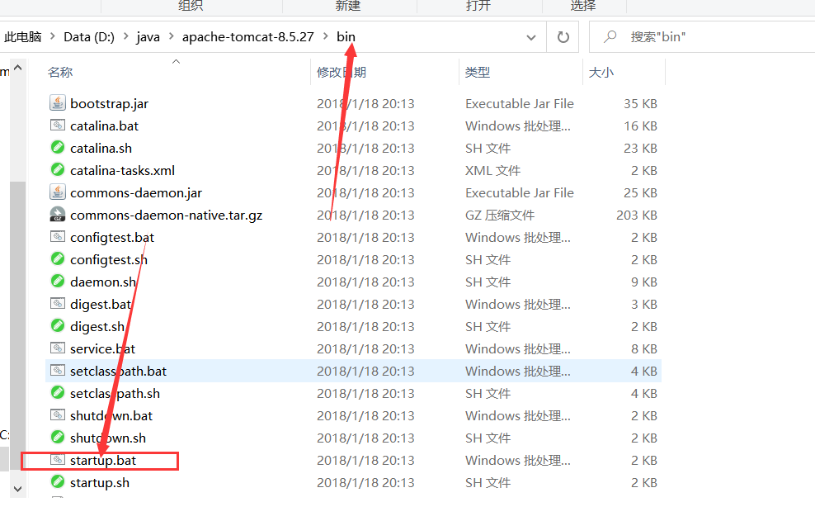Screen dimensions: 815x521
Task: Select the startup.sh file name
Action: (100, 483)
